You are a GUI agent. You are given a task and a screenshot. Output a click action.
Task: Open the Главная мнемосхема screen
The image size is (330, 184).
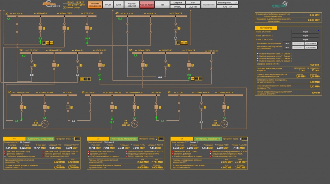(95, 5)
